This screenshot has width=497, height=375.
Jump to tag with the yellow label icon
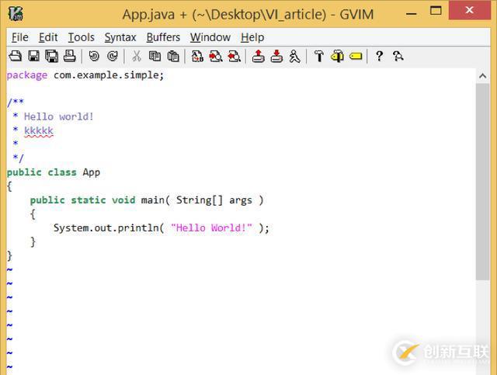[x=356, y=56]
